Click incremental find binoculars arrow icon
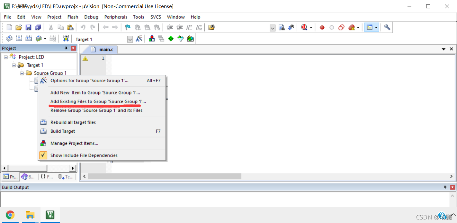 [291, 28]
